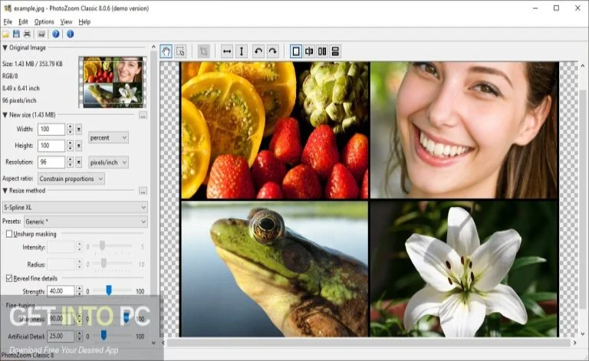Switch to side-by-side vertical split preview
The width and height of the screenshot is (589, 361).
click(x=322, y=51)
